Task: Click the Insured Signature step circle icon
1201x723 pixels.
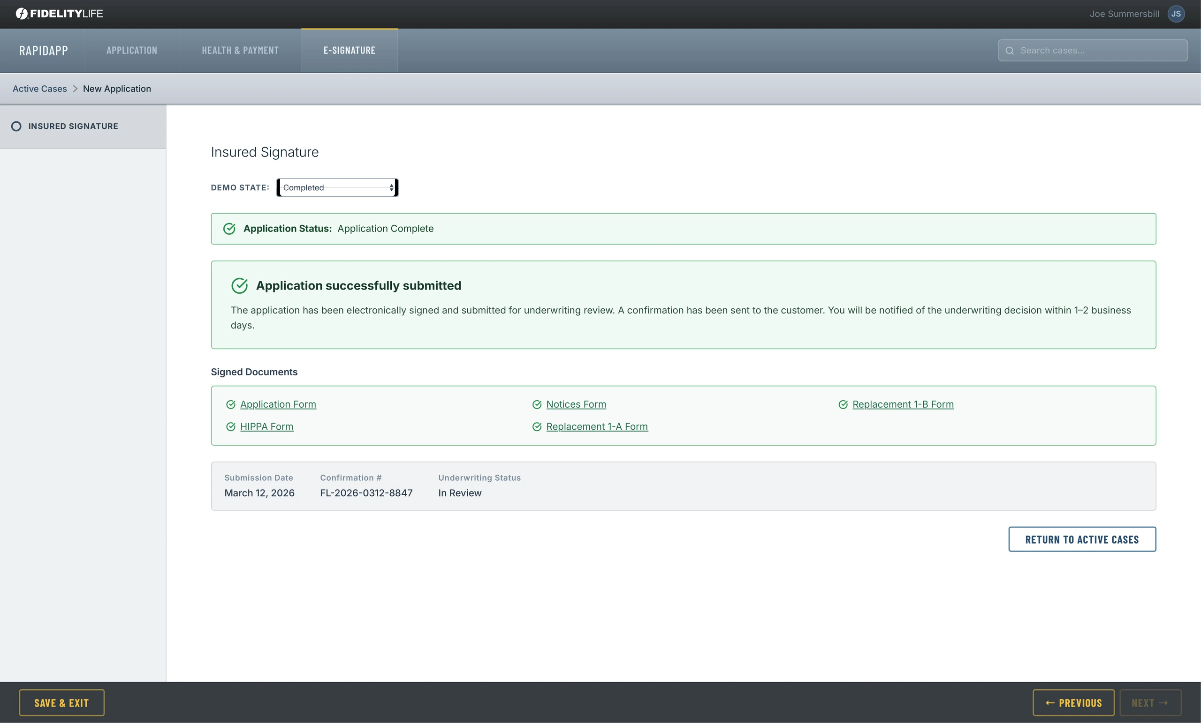Action: tap(16, 127)
